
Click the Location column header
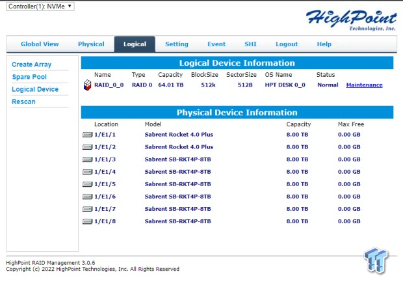click(x=106, y=124)
